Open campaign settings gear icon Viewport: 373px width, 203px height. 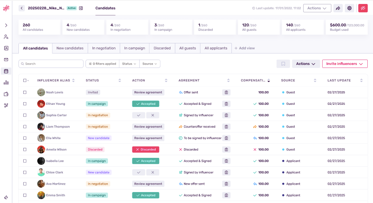point(350,8)
